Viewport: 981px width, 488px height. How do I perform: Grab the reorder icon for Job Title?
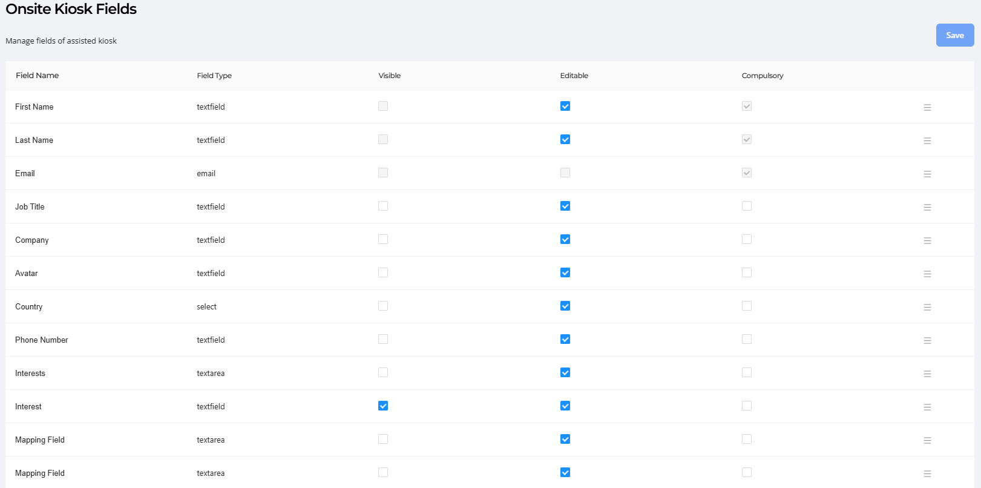[927, 207]
